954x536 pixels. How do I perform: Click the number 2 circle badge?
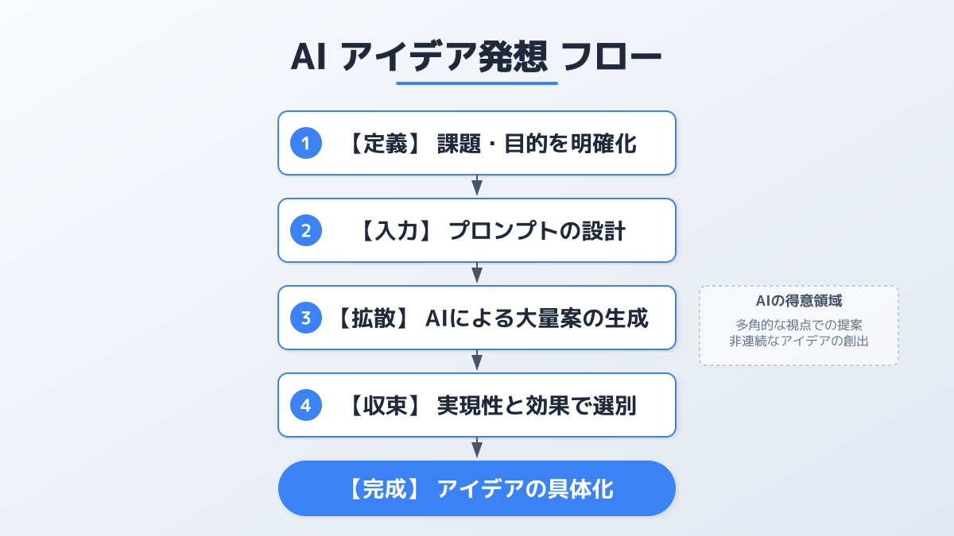[306, 231]
